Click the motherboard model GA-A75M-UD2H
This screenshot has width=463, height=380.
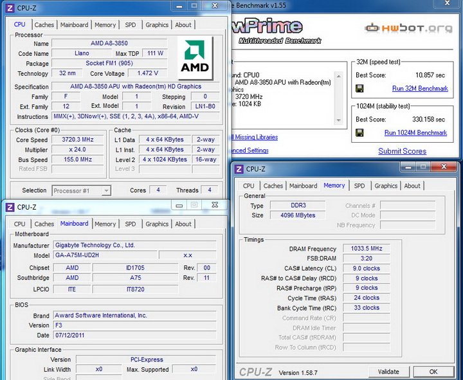(x=105, y=255)
